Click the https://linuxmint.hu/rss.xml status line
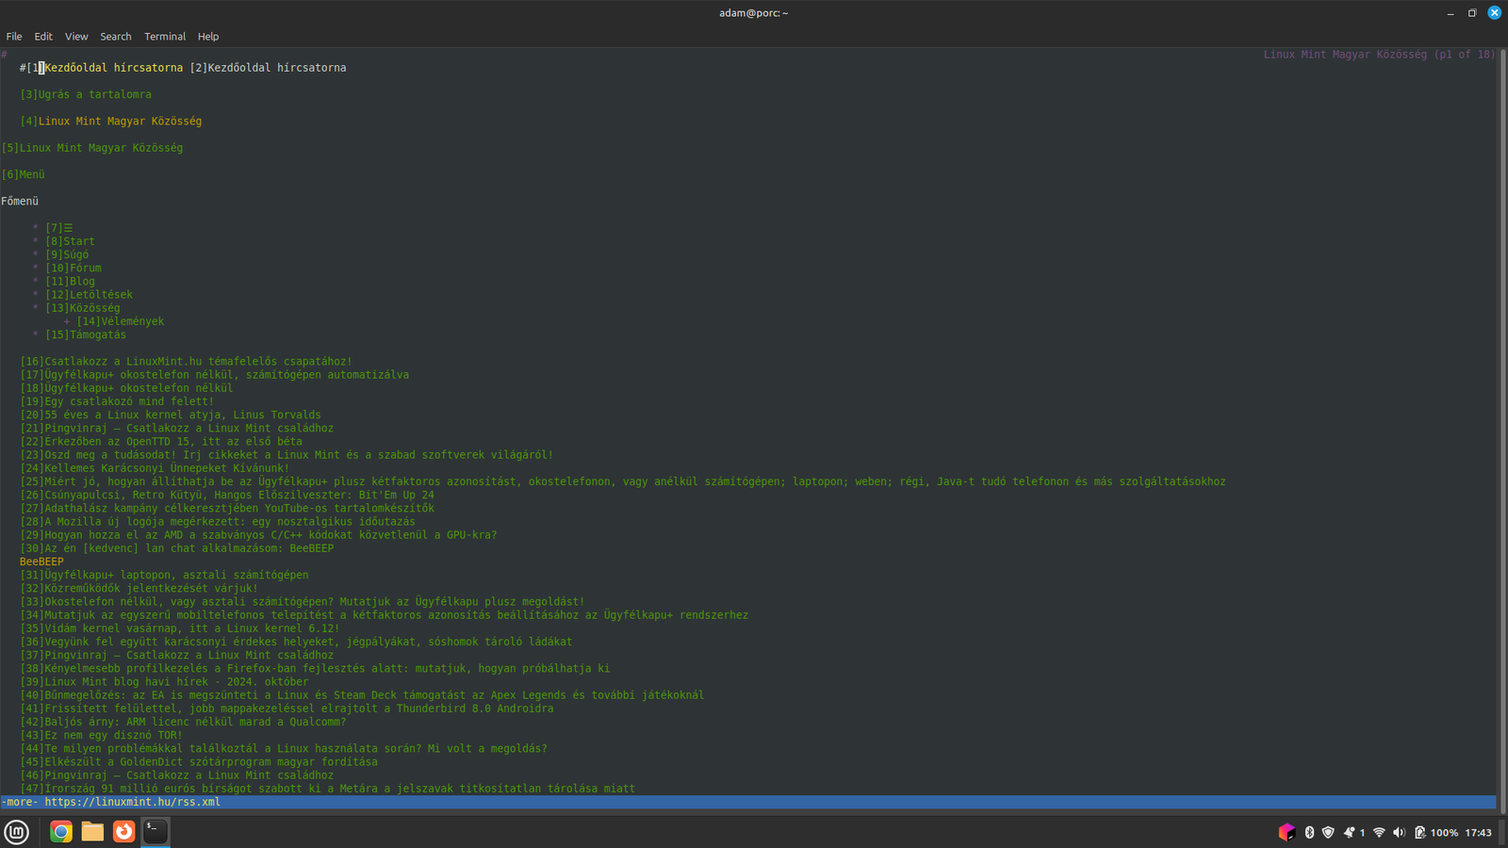The width and height of the screenshot is (1508, 848). point(748,802)
